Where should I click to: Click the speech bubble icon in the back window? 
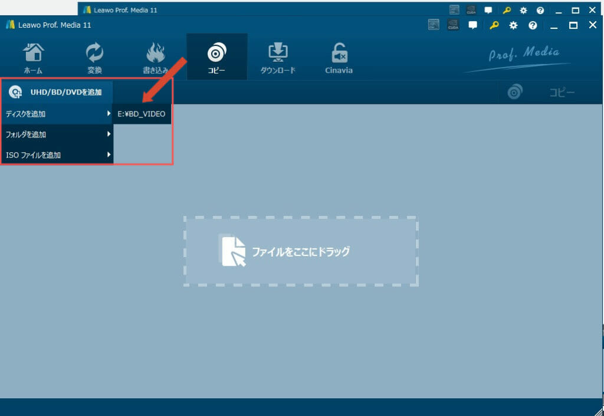click(x=488, y=11)
